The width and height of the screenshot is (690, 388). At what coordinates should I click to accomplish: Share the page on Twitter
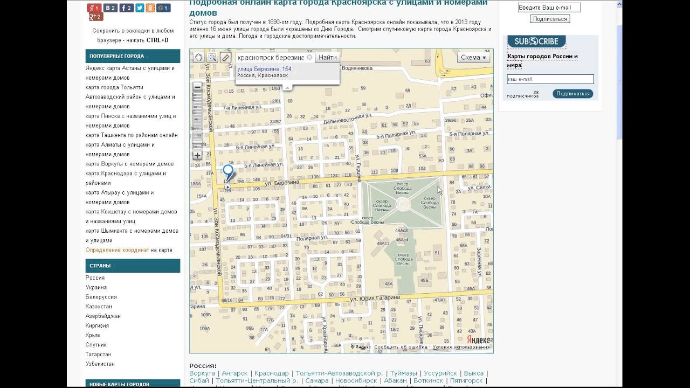pos(140,8)
